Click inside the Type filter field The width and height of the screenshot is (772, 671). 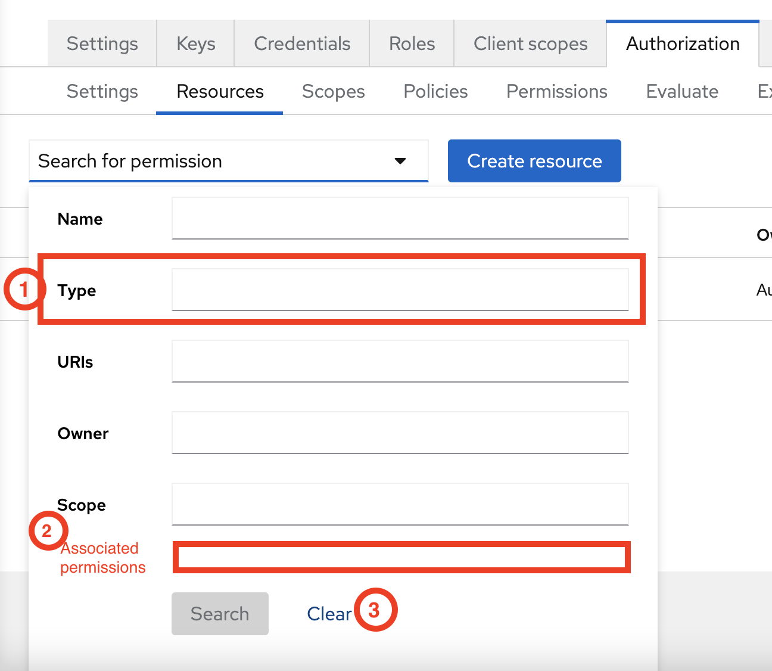pyautogui.click(x=400, y=290)
